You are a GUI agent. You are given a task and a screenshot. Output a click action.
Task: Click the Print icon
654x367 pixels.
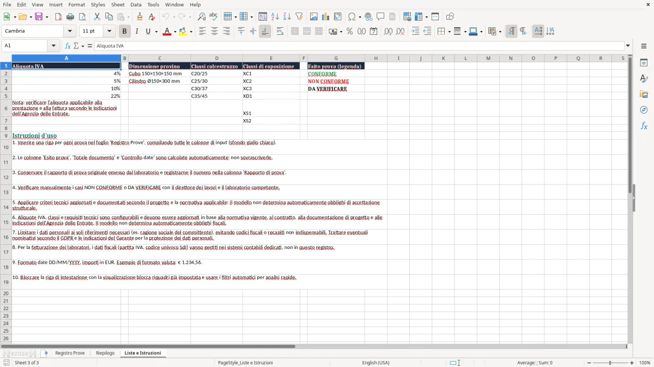click(70, 17)
